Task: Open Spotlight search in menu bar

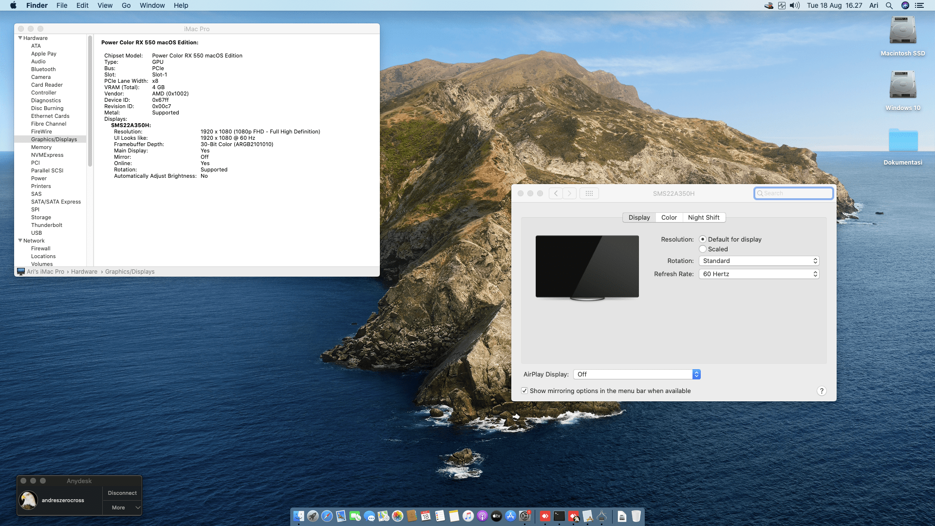Action: 889,5
